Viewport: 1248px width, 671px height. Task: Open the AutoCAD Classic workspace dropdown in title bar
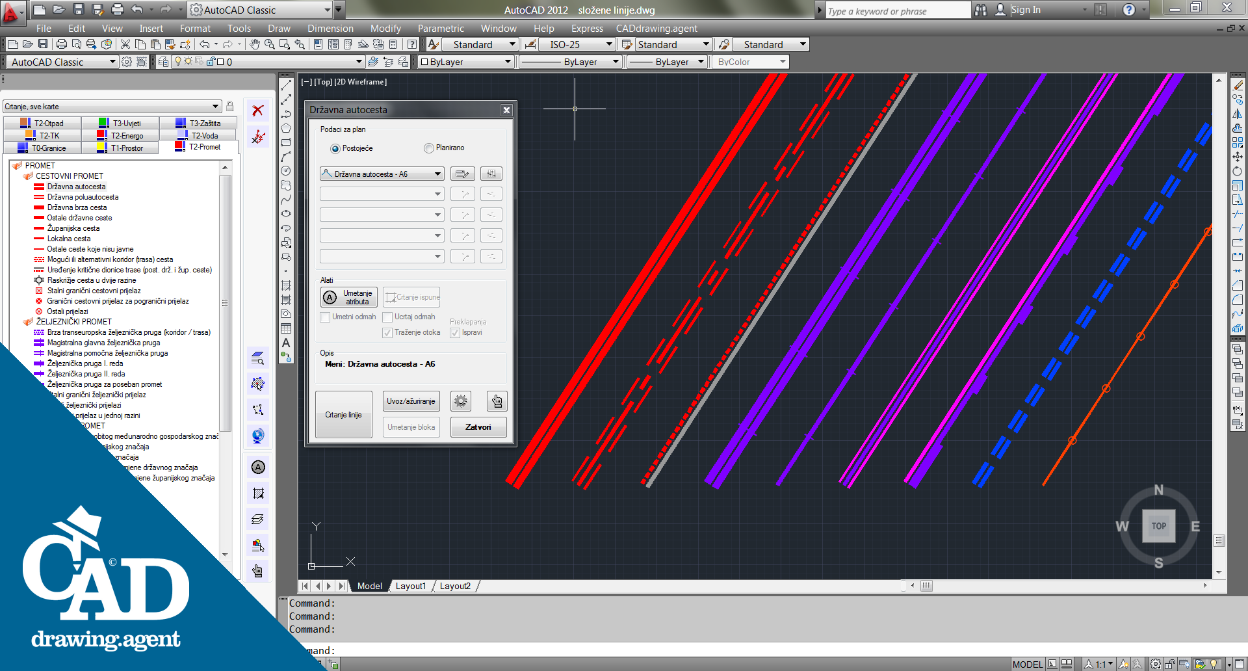(x=260, y=10)
